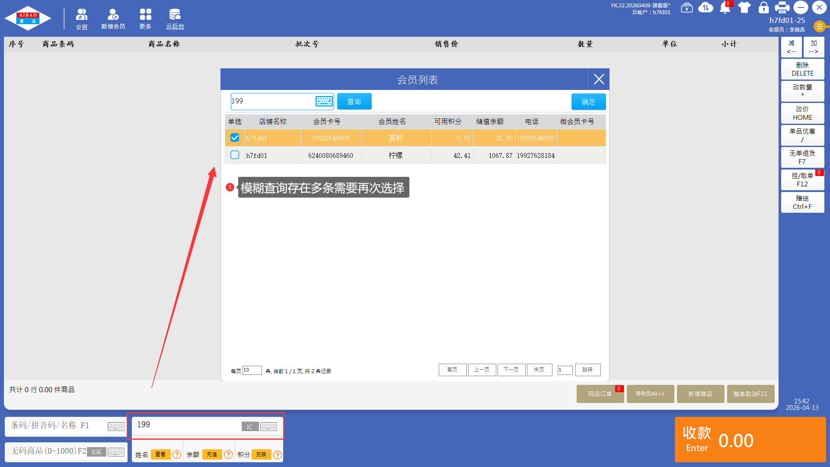Click the 确定 confirm button
Viewport: 830px width, 467px height.
(x=588, y=102)
